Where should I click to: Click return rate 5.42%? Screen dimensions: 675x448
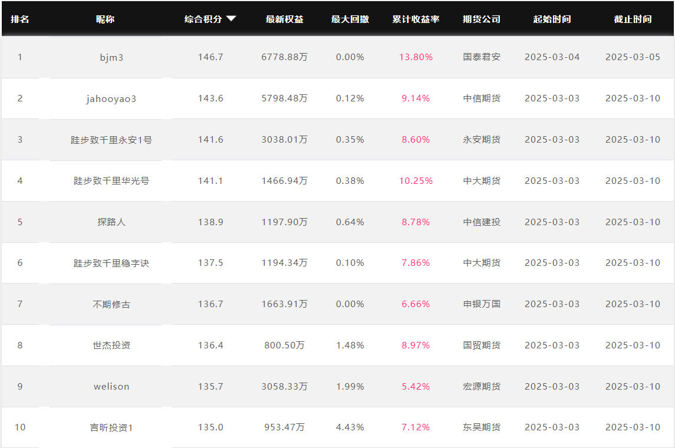(416, 387)
